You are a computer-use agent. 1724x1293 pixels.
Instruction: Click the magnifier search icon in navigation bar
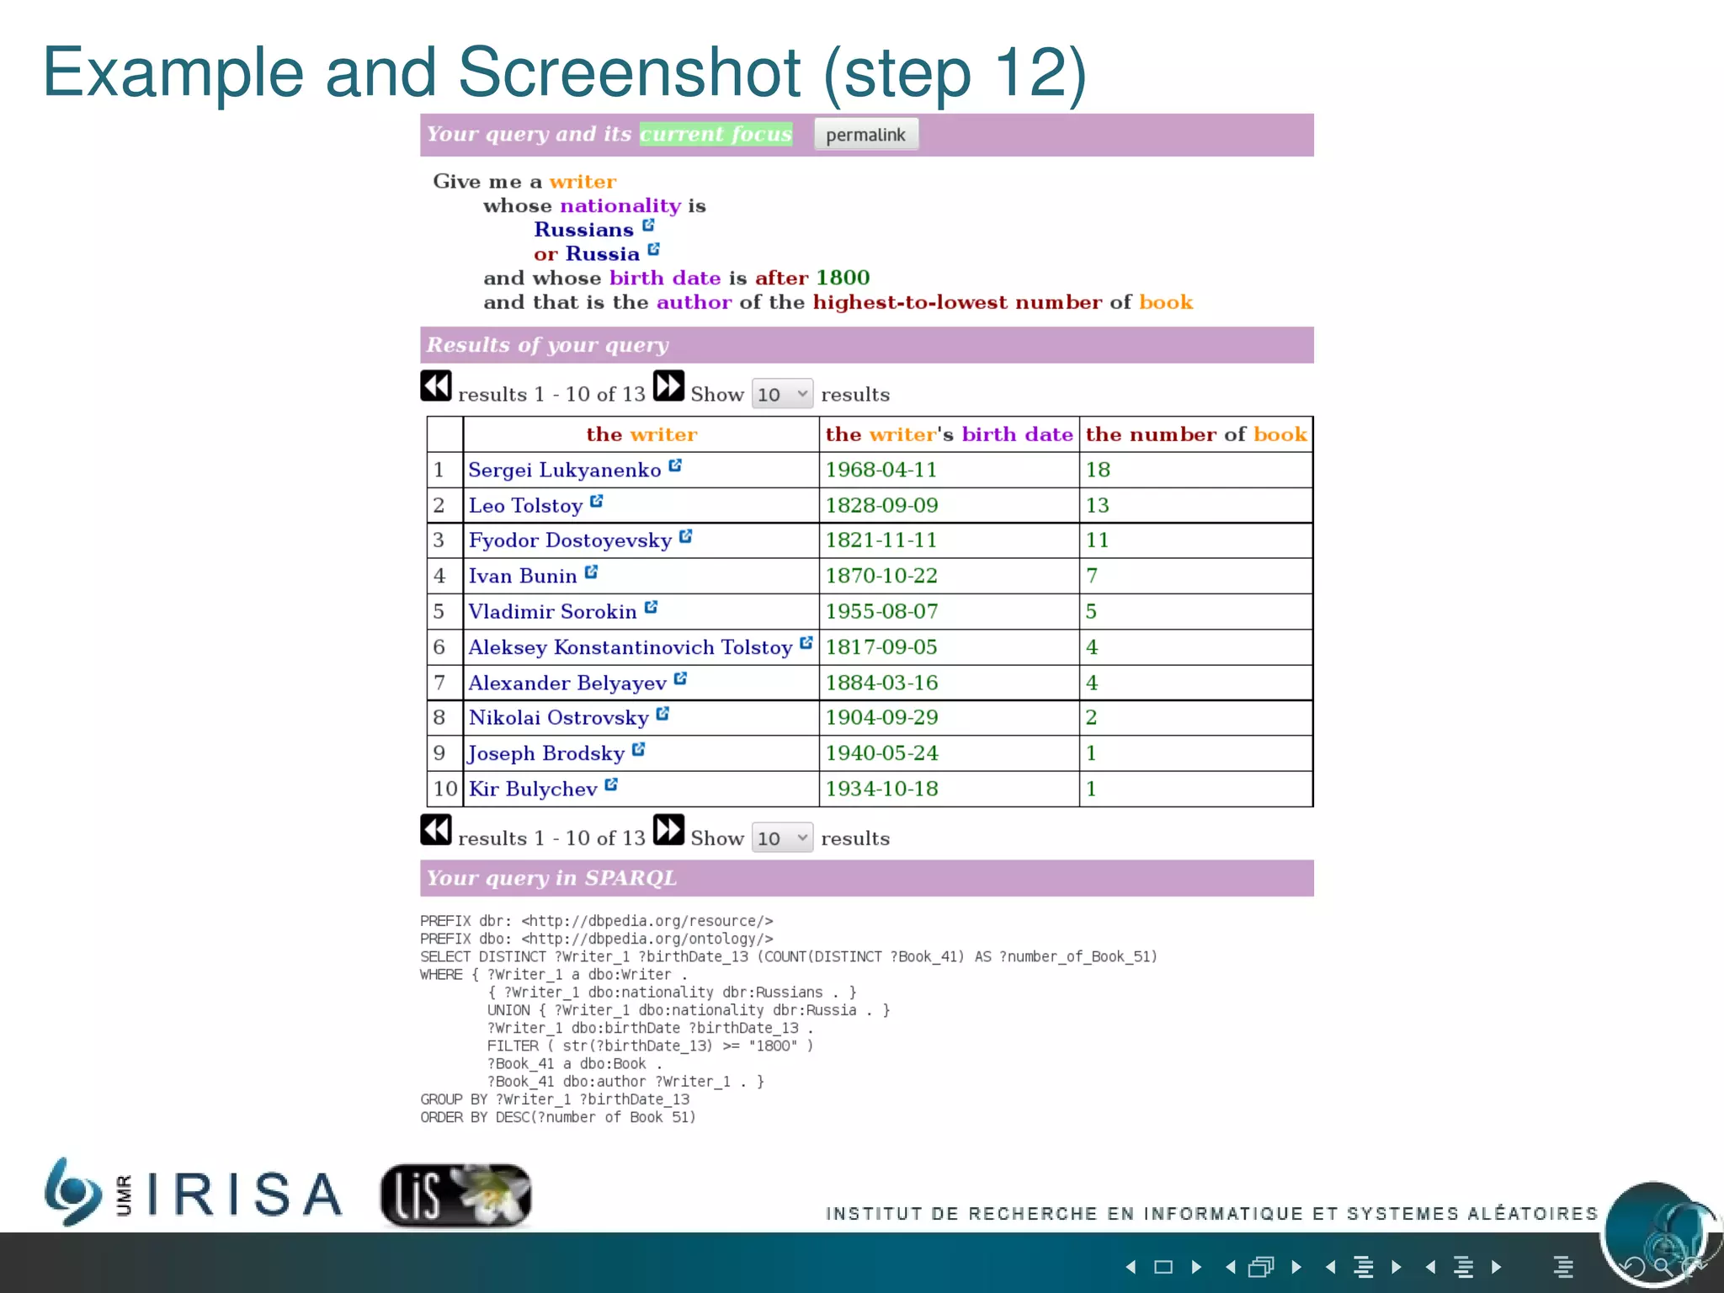tap(1663, 1267)
